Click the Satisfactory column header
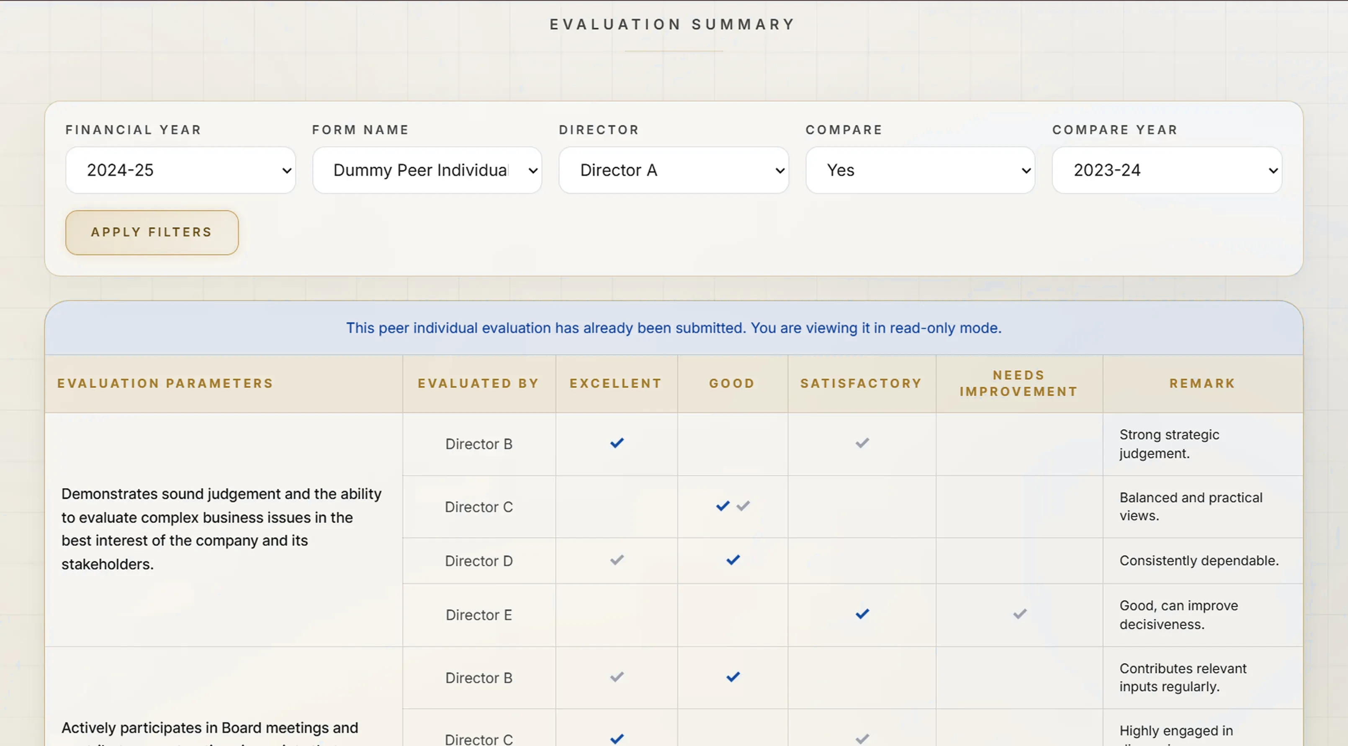 coord(862,383)
